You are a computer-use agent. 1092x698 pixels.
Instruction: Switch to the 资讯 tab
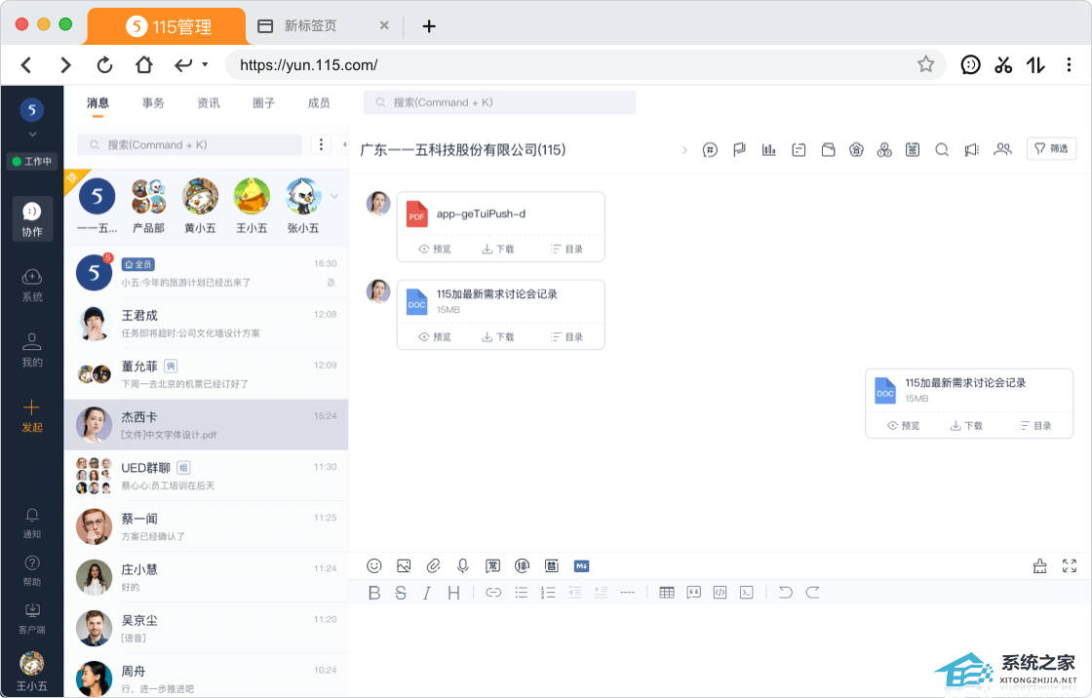(x=209, y=103)
